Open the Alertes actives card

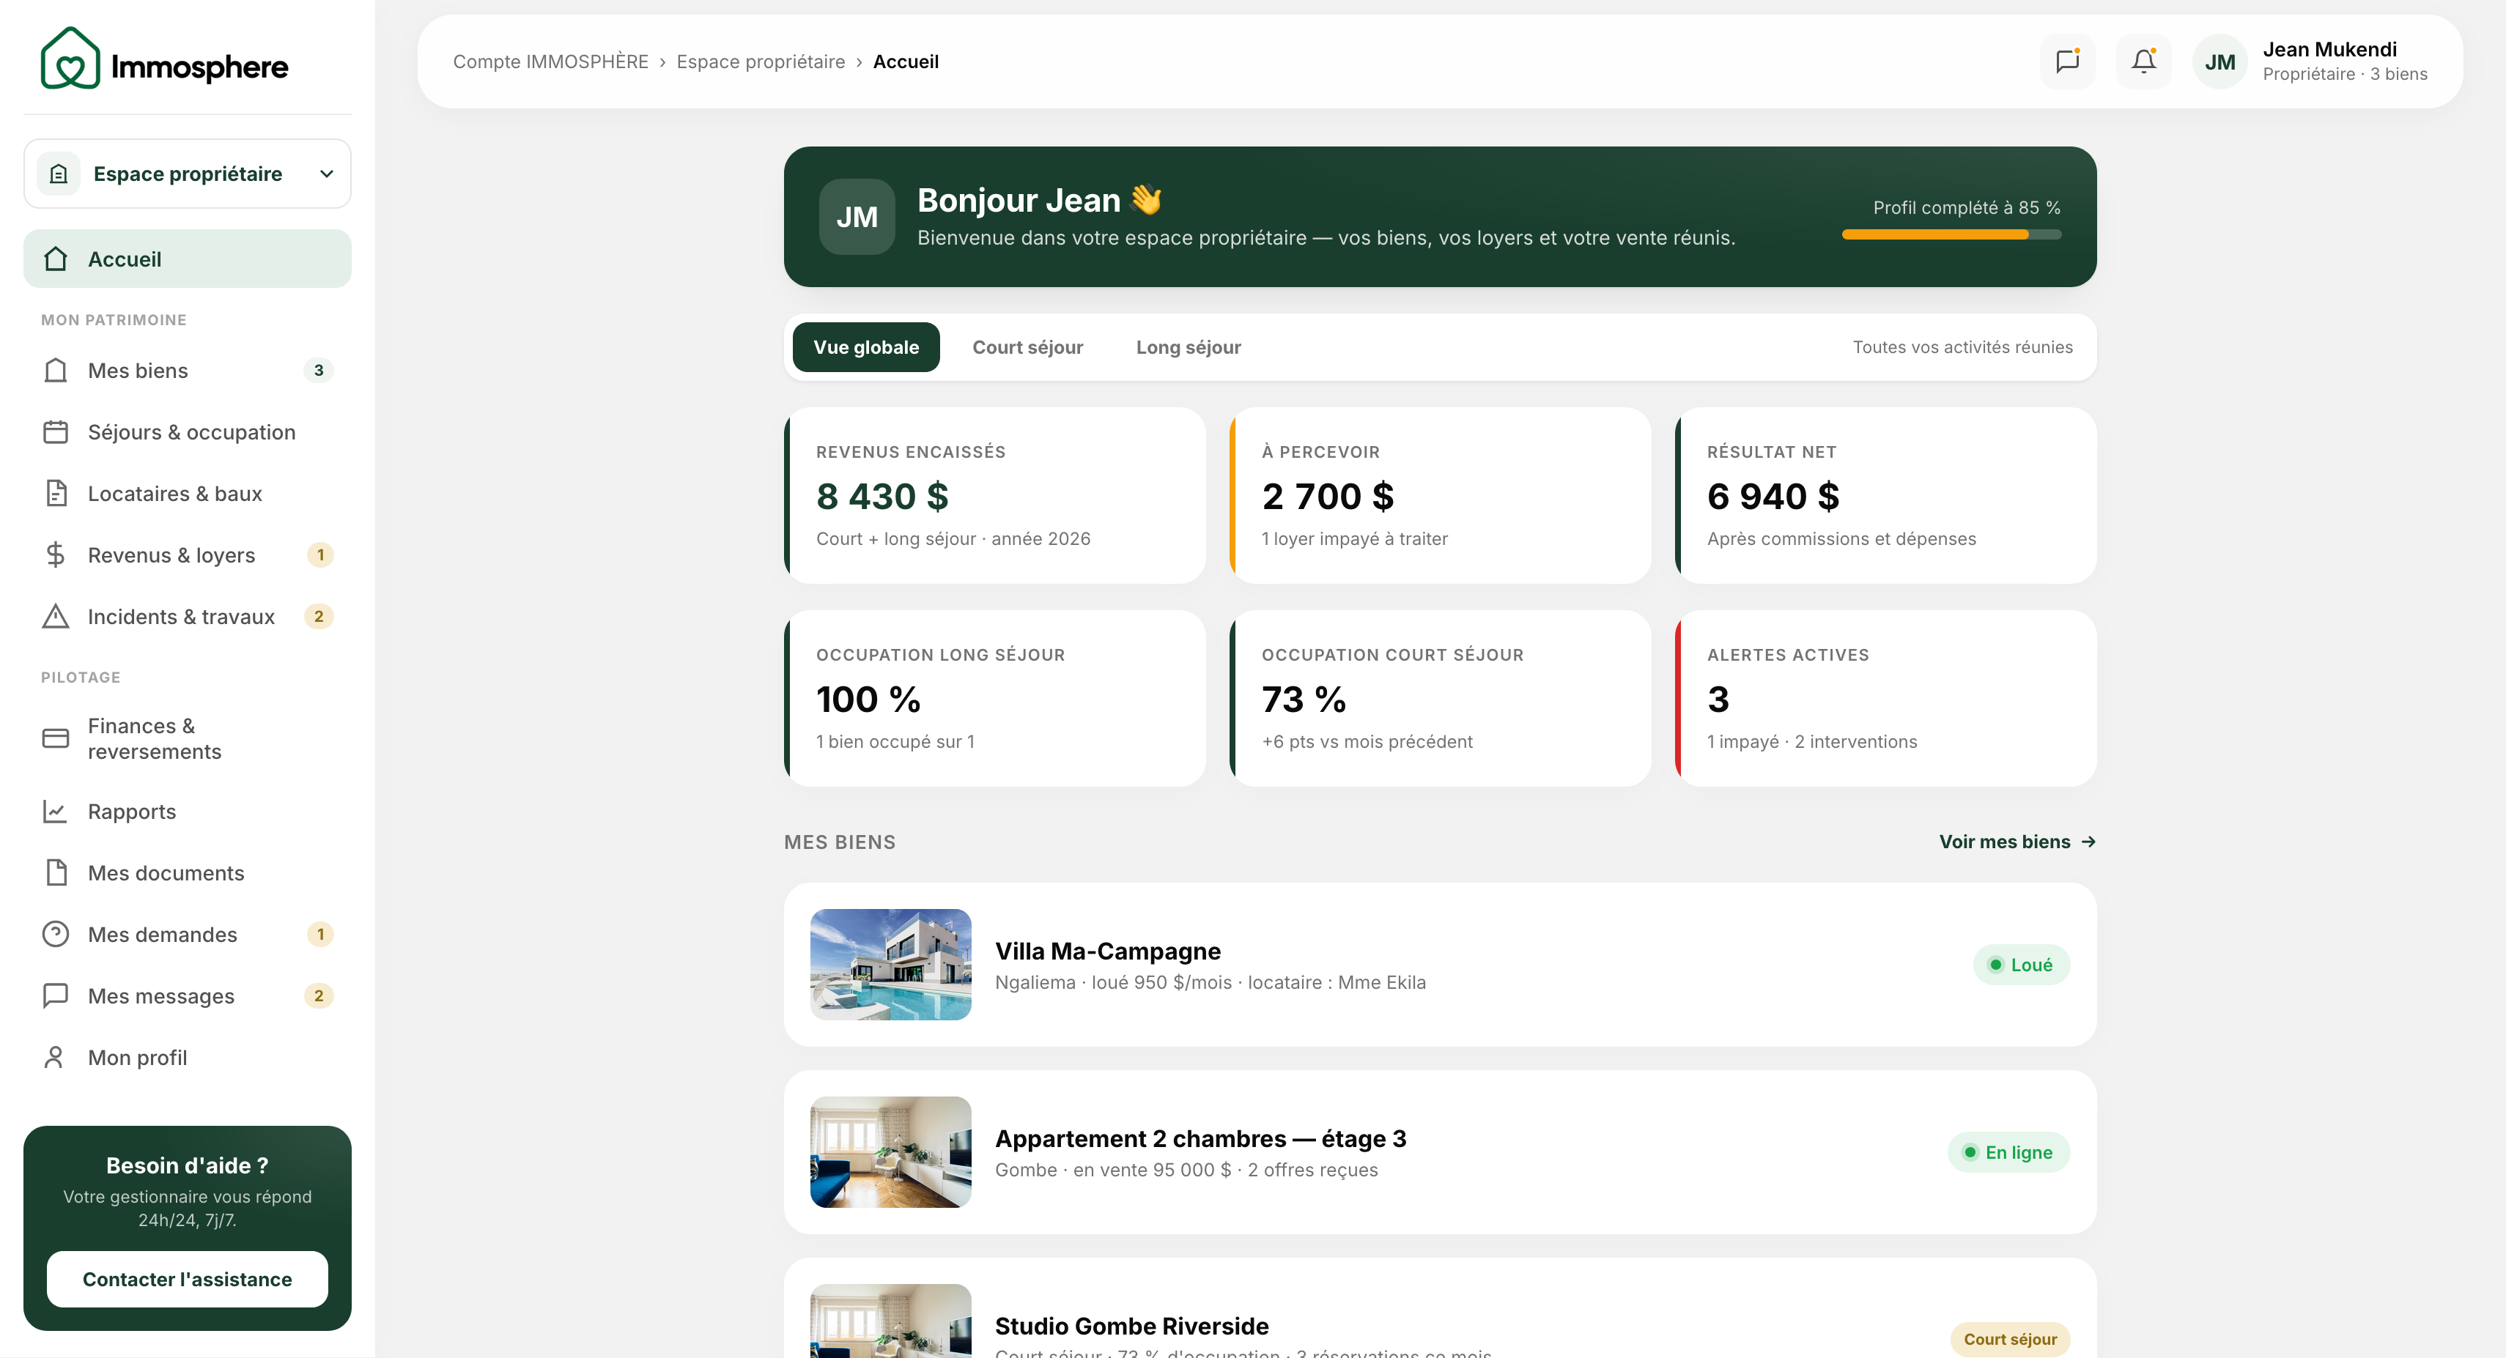[x=1885, y=699]
